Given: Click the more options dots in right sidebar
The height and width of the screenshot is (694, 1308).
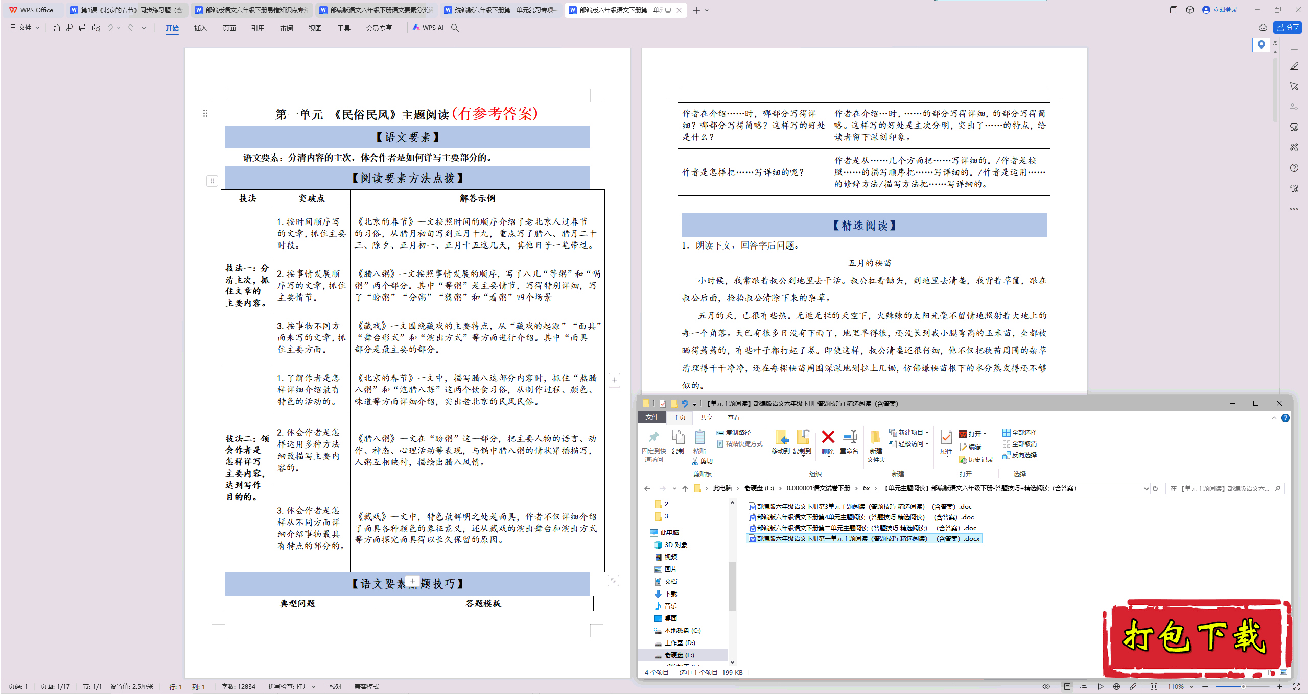Looking at the screenshot, I should pyautogui.click(x=1294, y=208).
